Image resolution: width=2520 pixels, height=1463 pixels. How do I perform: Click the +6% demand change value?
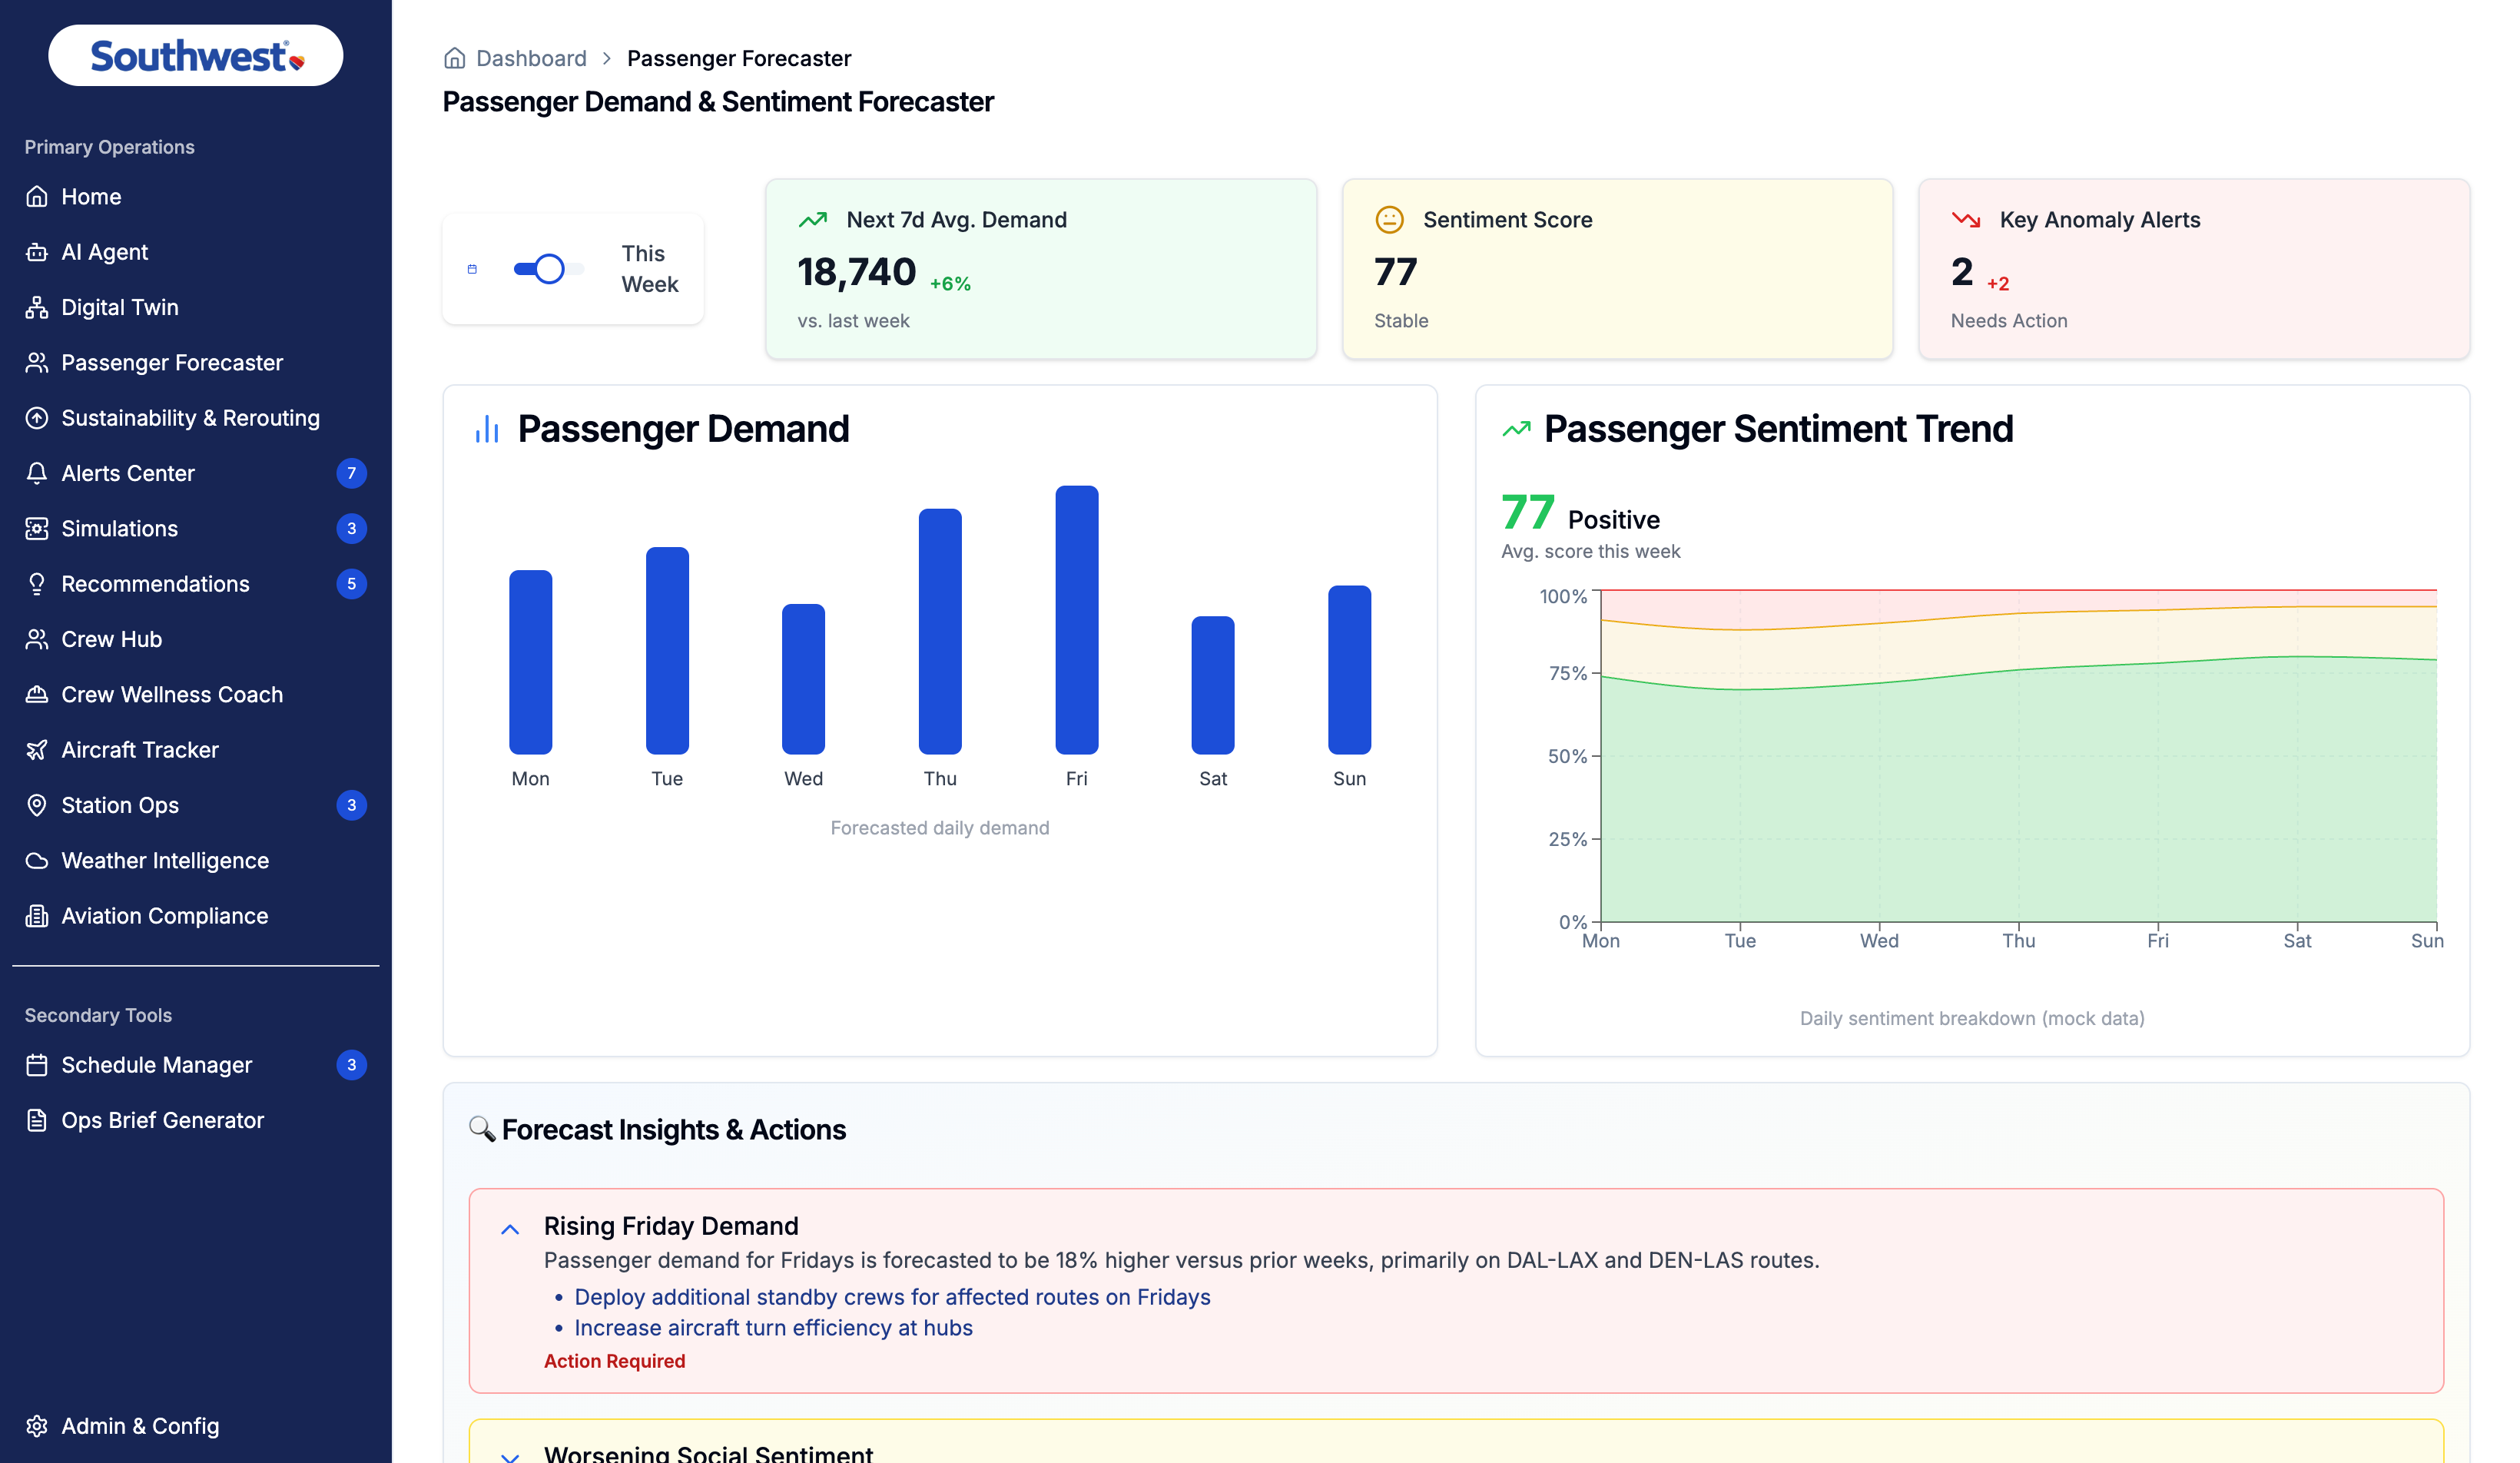[x=950, y=284]
